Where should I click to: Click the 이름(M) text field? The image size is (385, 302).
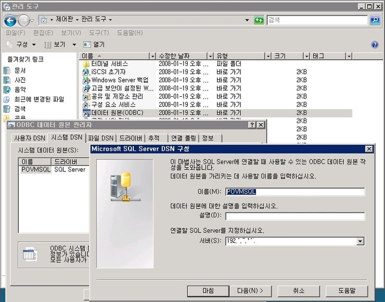(295, 192)
